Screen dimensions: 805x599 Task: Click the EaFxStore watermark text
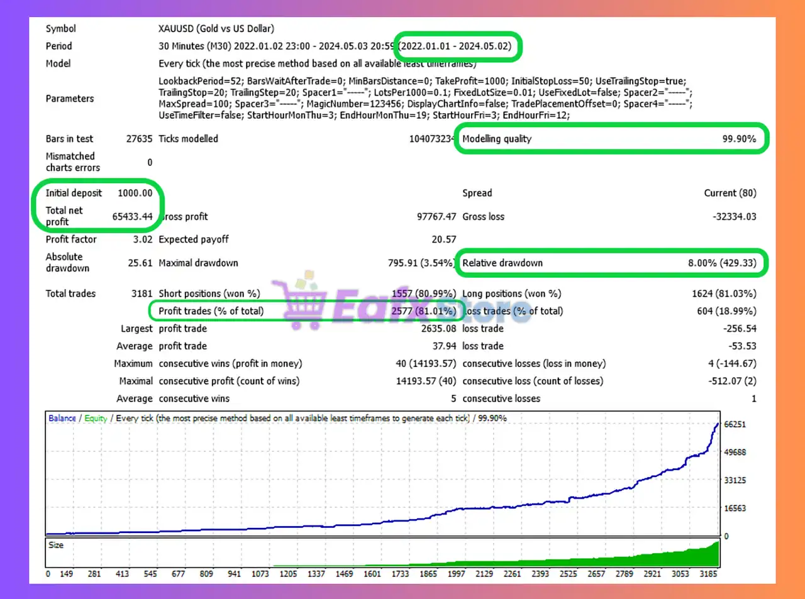(x=428, y=306)
